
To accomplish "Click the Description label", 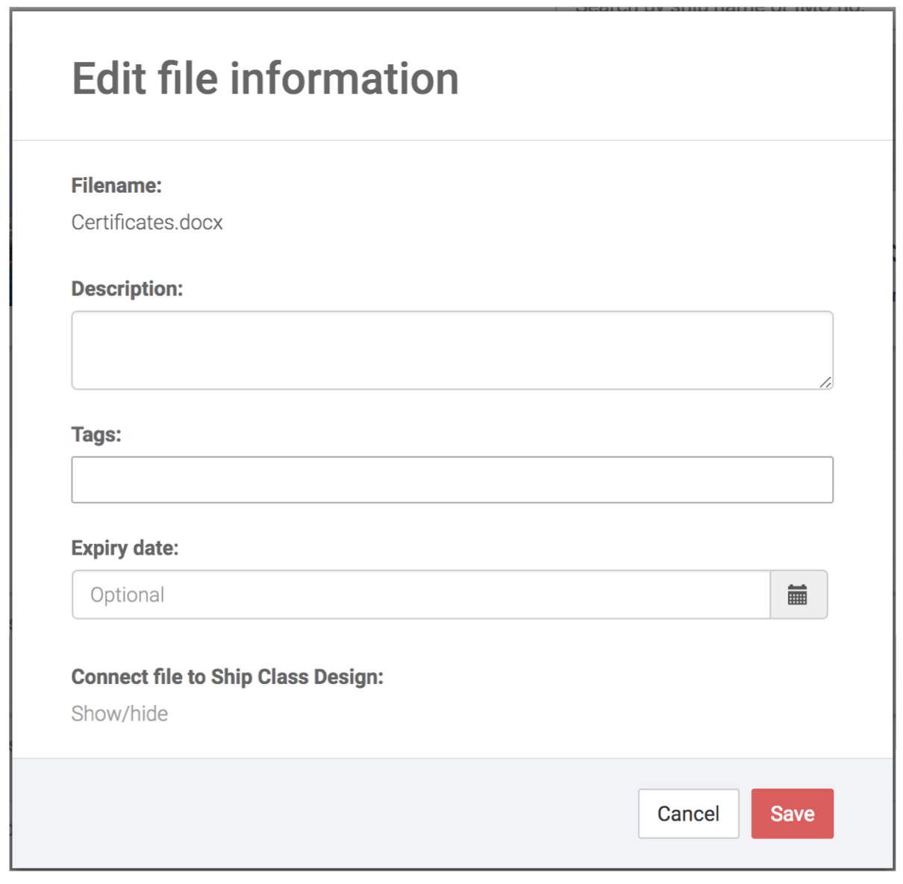I will [x=127, y=289].
